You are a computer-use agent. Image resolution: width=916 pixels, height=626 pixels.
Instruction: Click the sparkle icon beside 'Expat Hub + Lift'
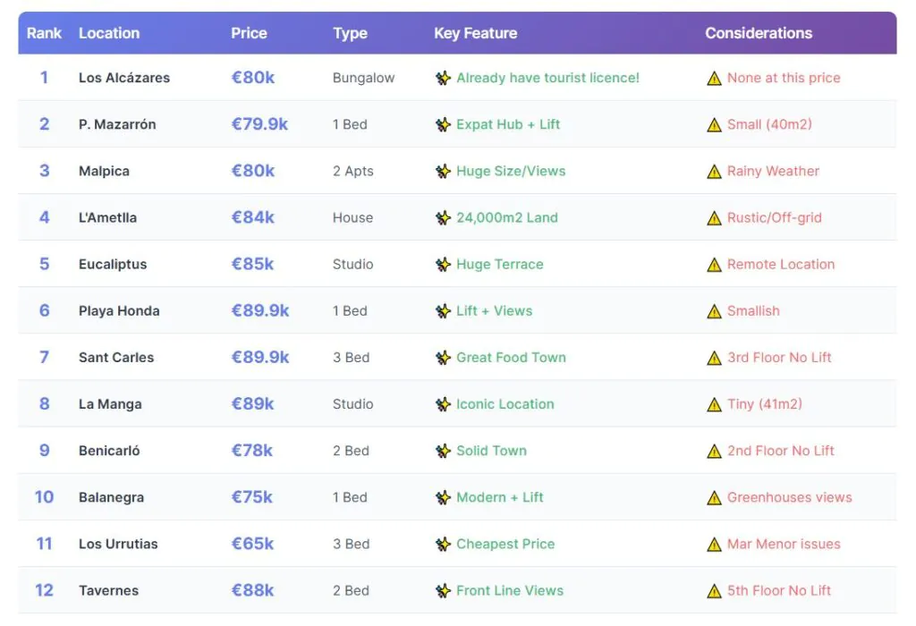[443, 125]
